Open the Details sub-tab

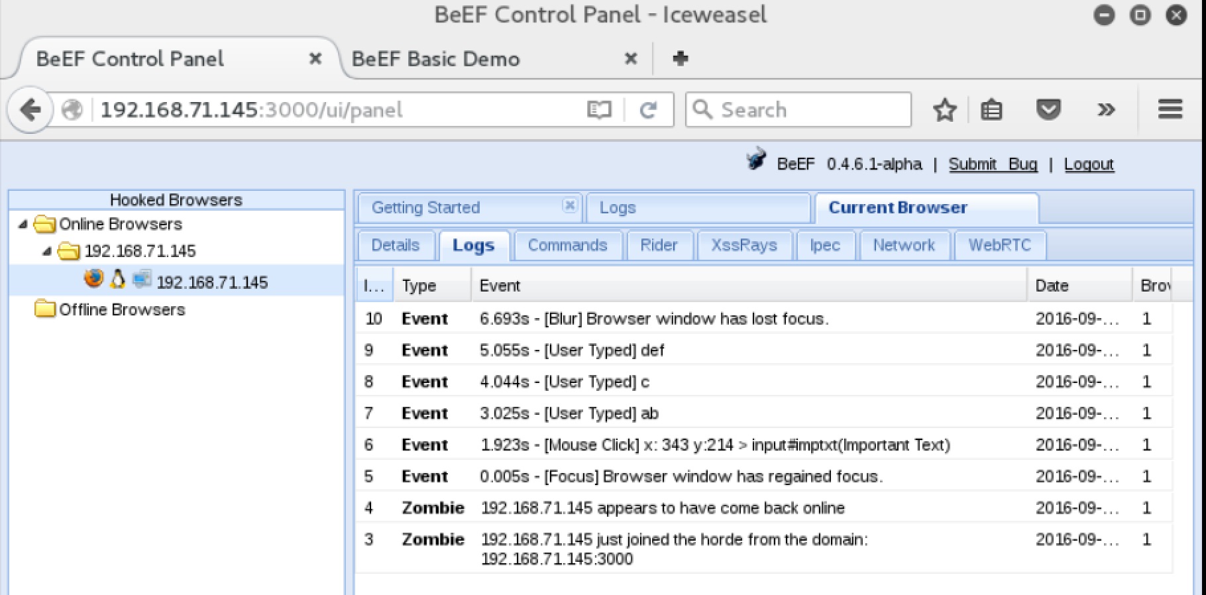(x=396, y=245)
